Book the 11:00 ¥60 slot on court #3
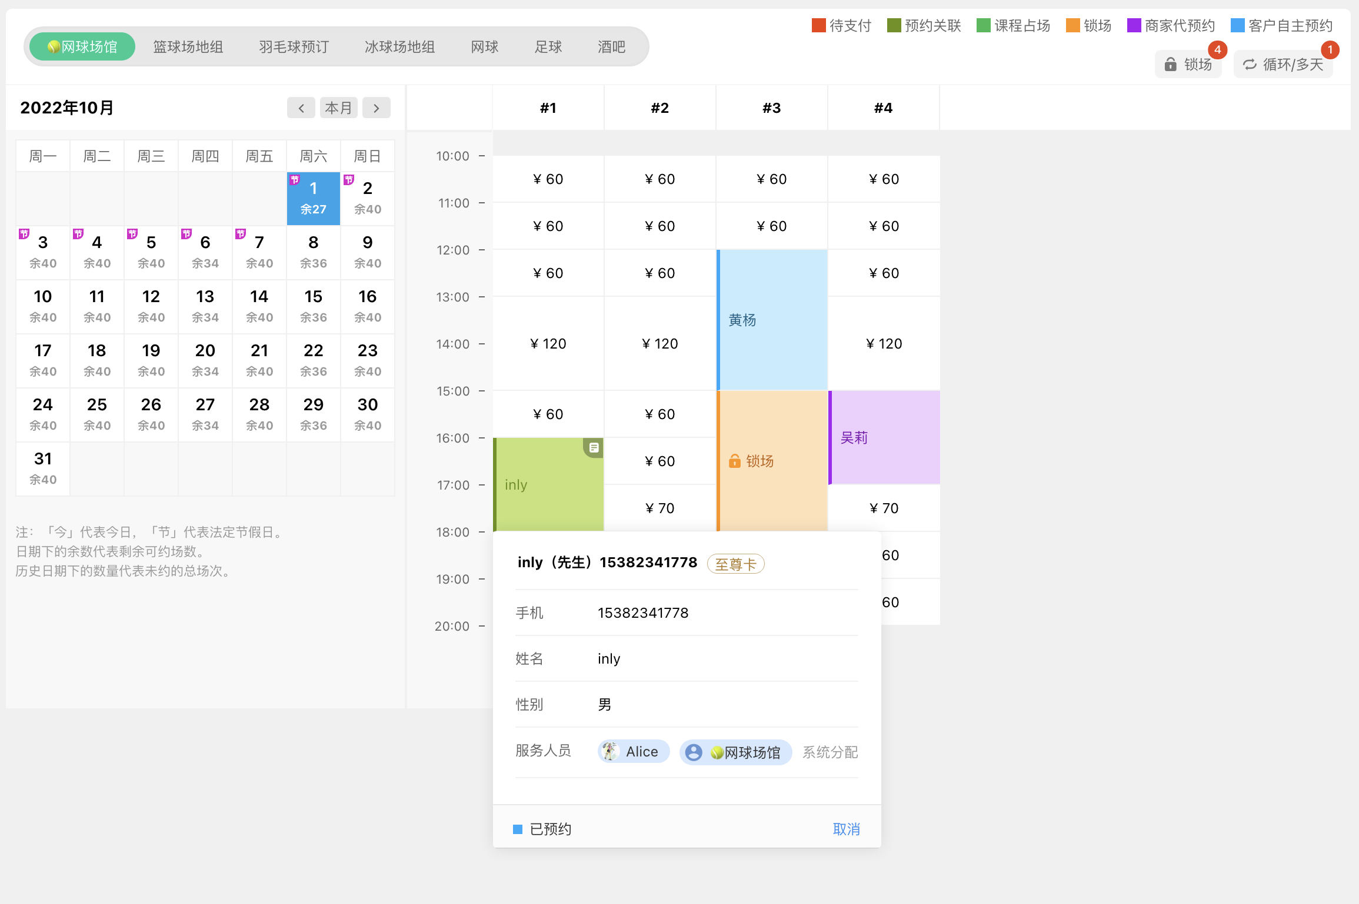Screen dimensions: 1359x904 click(772, 226)
